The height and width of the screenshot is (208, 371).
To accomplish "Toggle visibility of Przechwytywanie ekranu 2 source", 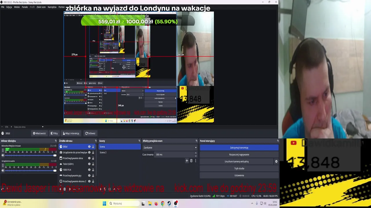I will pos(89,181).
